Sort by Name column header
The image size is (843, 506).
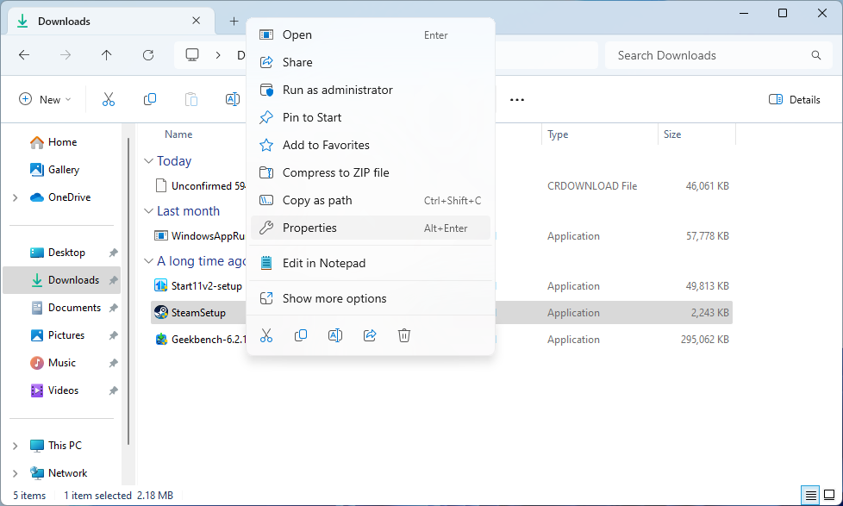pyautogui.click(x=178, y=134)
